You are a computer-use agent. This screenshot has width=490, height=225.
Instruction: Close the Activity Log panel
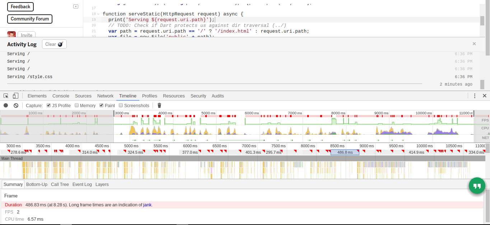click(474, 44)
